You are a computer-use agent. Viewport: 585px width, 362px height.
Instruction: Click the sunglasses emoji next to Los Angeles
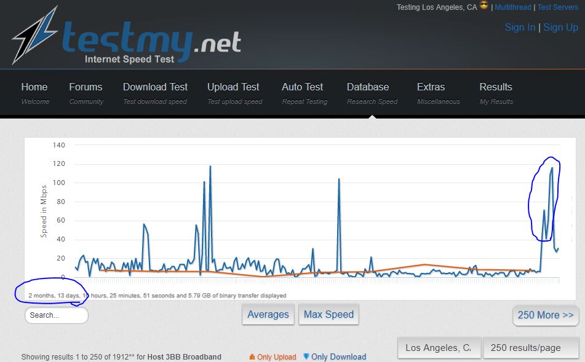pos(484,6)
